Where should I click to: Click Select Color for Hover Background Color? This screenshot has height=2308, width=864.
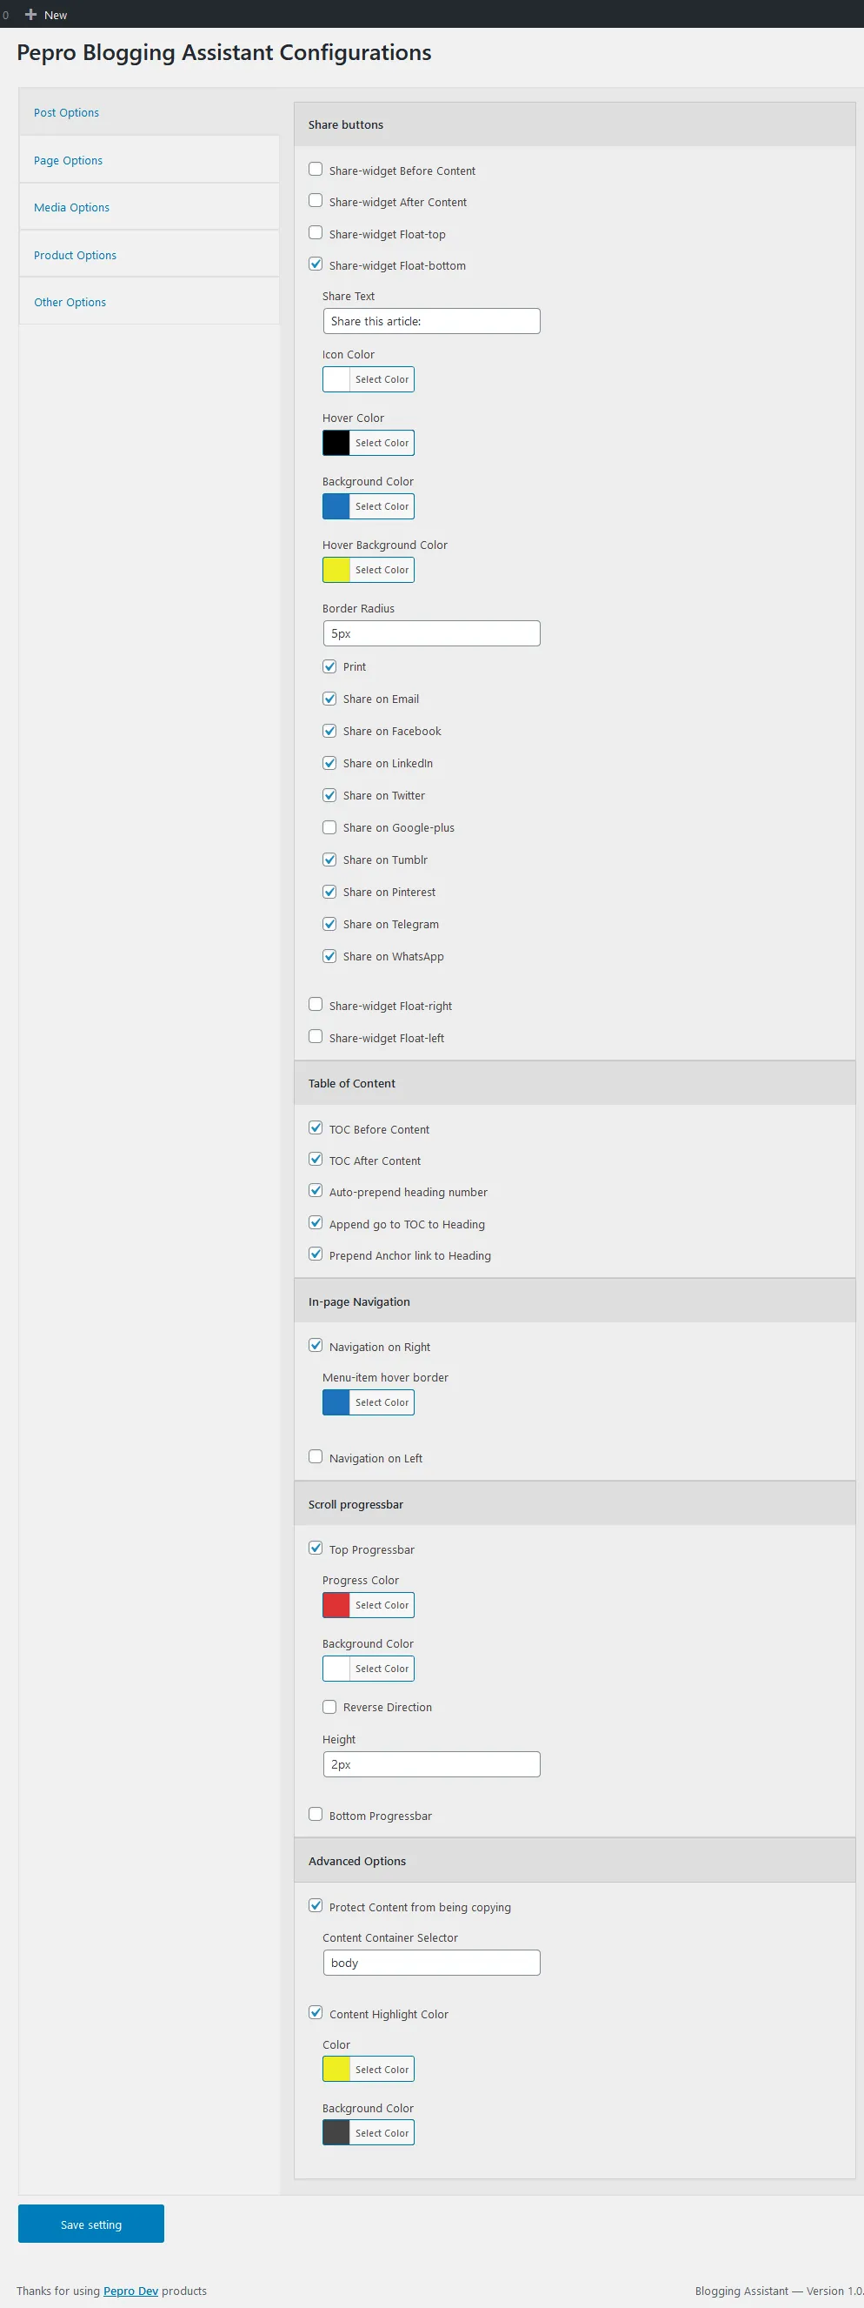[x=382, y=570]
